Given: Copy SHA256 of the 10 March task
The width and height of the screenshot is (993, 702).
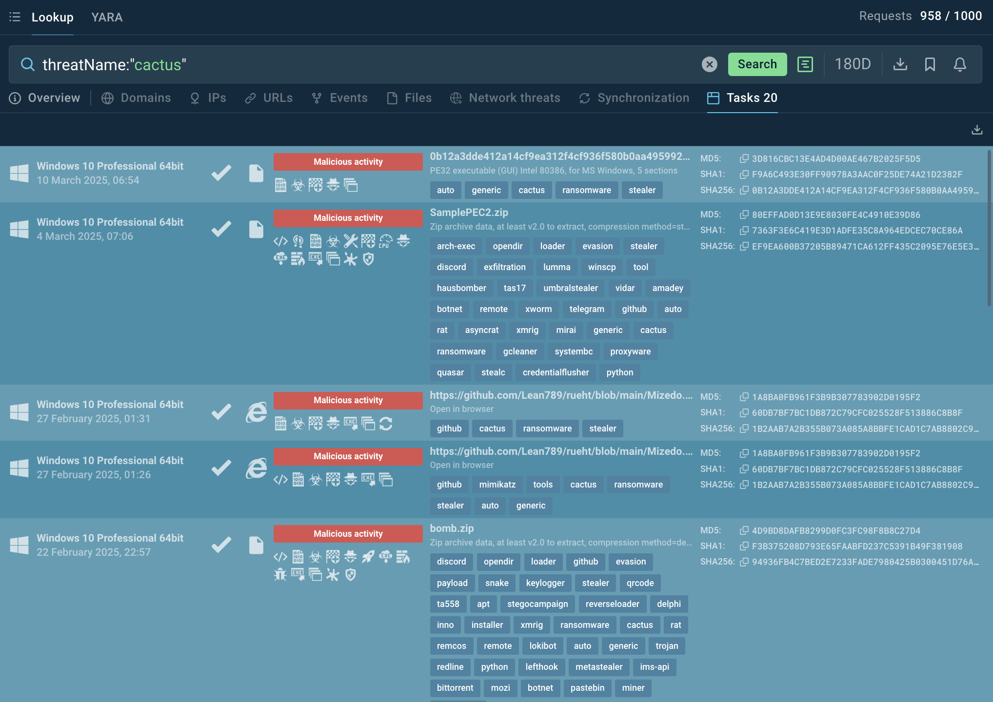Looking at the screenshot, I should (x=744, y=190).
